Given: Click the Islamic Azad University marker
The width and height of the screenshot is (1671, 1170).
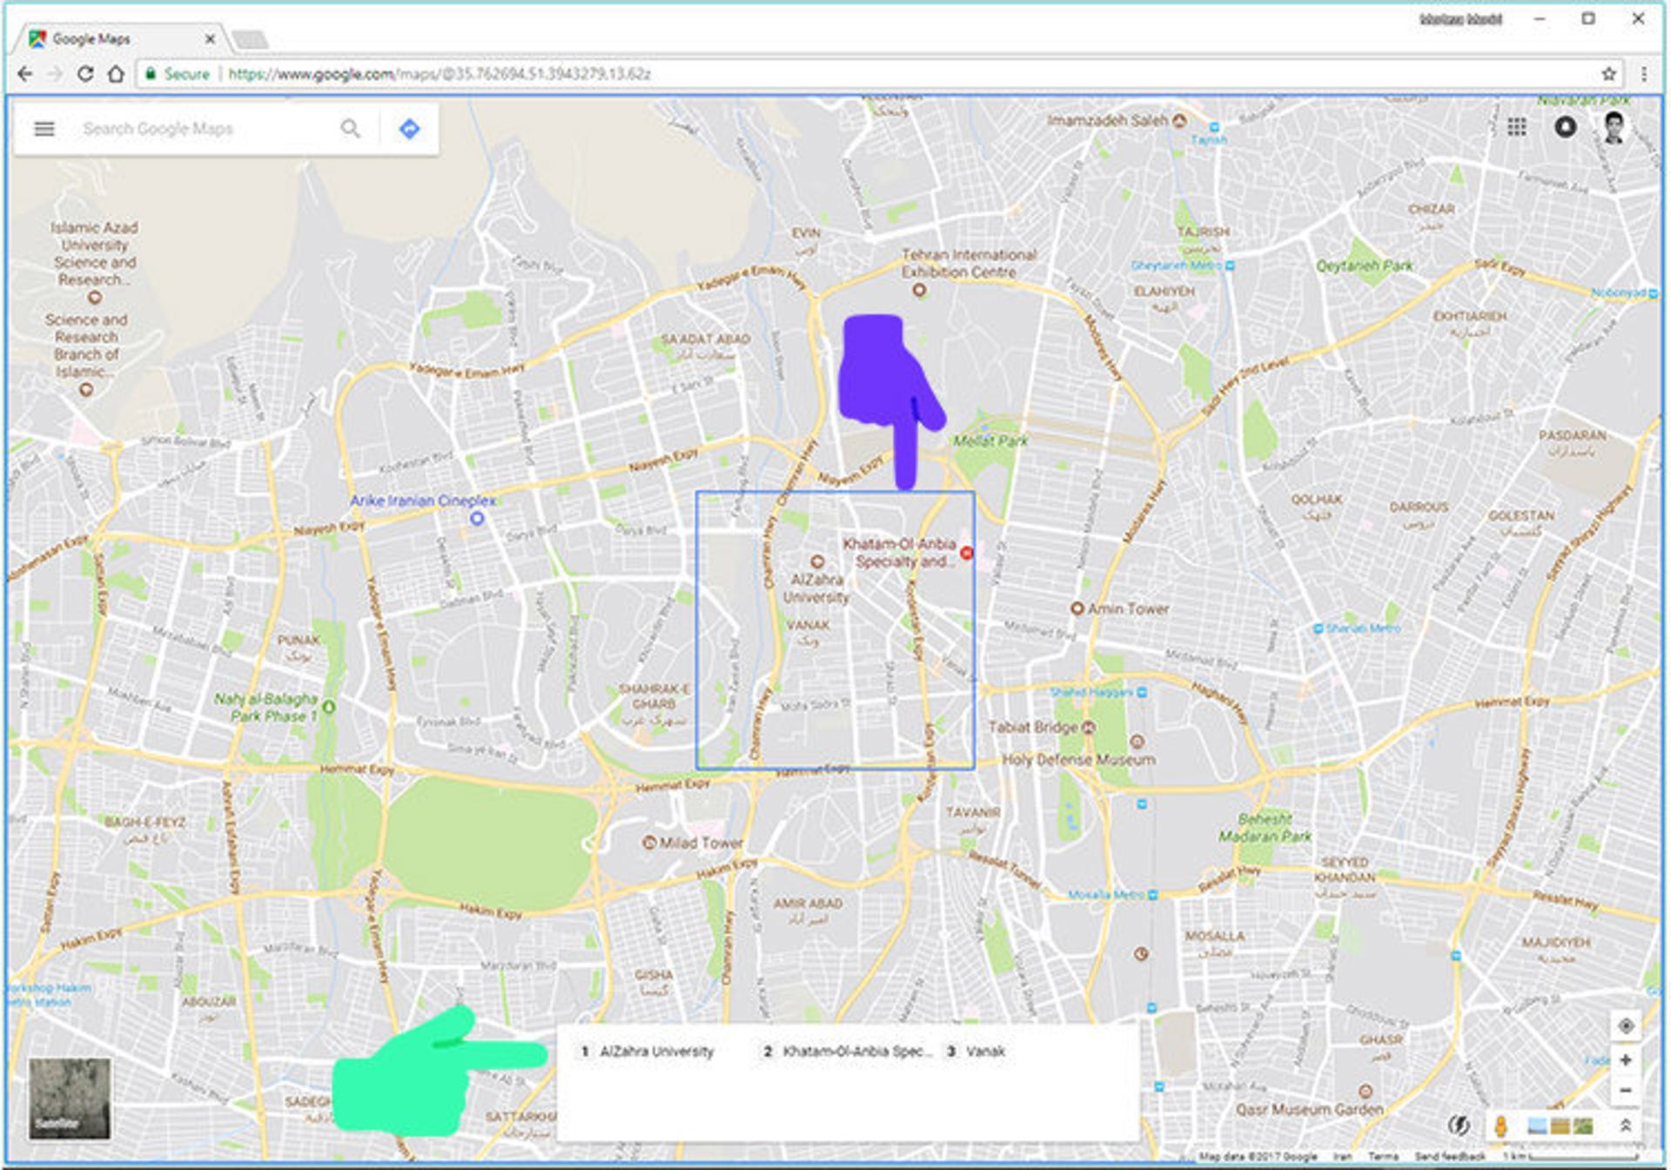Looking at the screenshot, I should 95,297.
